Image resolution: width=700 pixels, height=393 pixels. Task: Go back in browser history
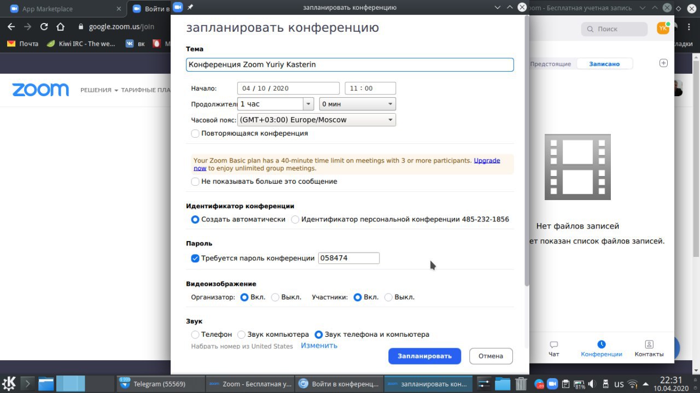(x=11, y=26)
